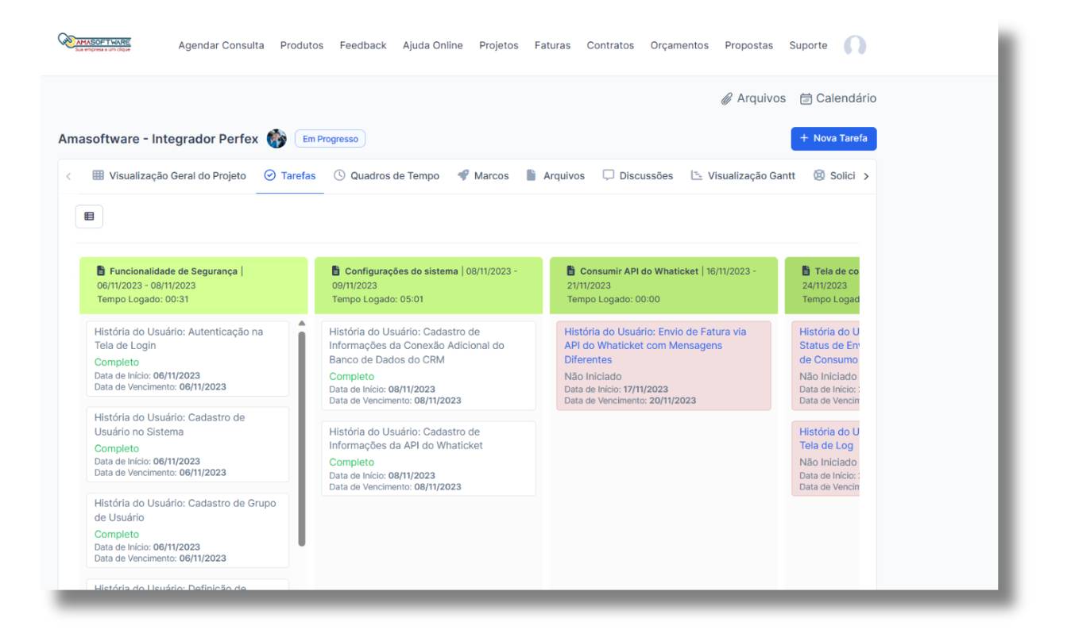Open Agendar Consulta menu item
1071x641 pixels.
coord(221,45)
